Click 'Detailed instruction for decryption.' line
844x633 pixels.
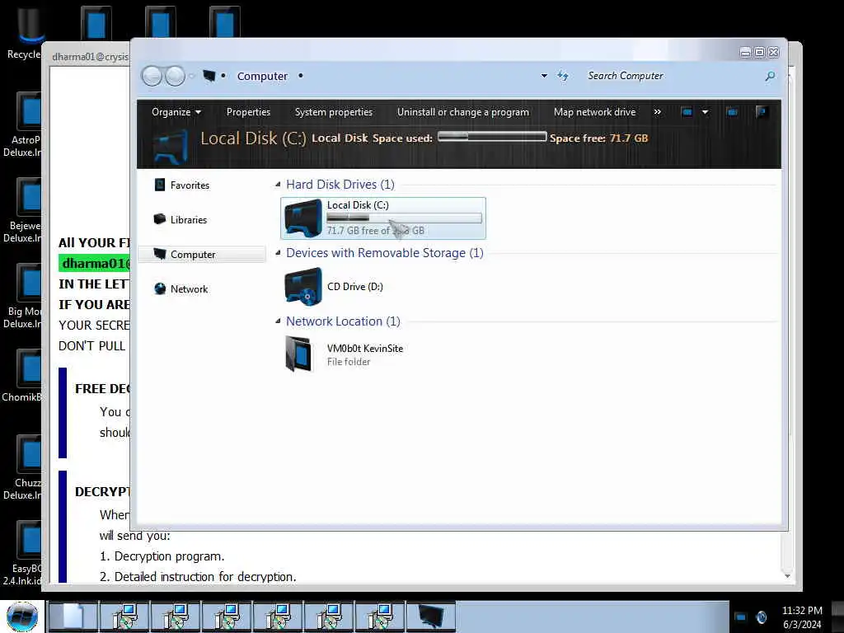click(205, 576)
